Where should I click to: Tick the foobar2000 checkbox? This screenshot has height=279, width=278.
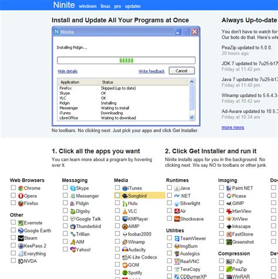pyautogui.click(x=117, y=234)
